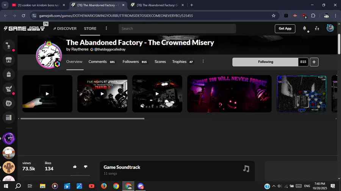
Task: Switch to the Trophies tab
Action: coord(183,62)
